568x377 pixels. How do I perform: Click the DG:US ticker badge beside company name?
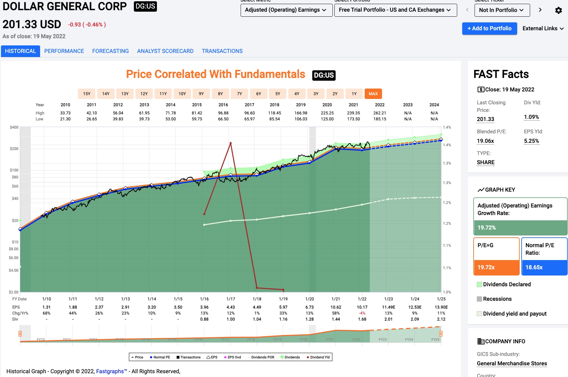[145, 6]
